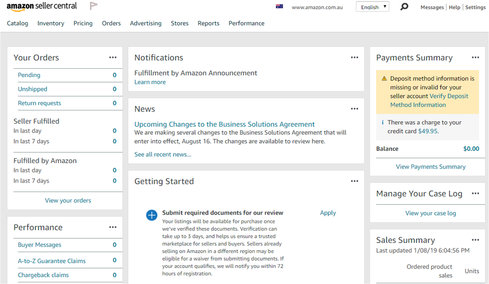Expand Getting Started widget options menu
This screenshot has height=284, width=489.
(x=354, y=181)
